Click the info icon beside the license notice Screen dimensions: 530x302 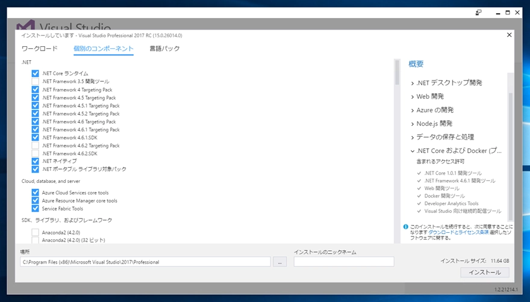405,227
